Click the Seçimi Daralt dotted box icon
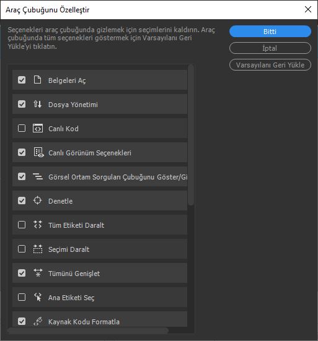The width and height of the screenshot is (318, 341). coord(38,249)
